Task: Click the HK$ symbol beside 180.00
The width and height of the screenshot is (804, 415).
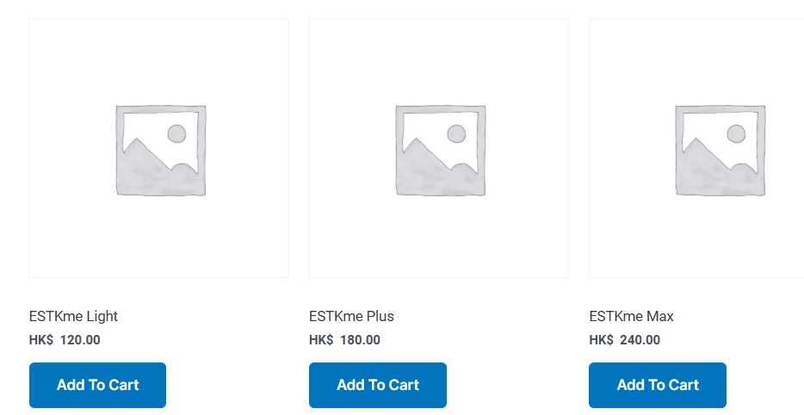Action: (321, 340)
